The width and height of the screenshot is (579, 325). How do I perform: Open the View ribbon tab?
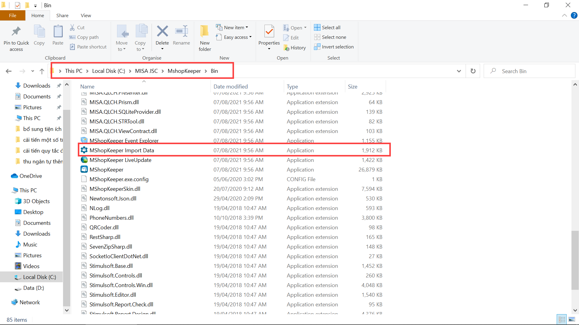pos(86,15)
